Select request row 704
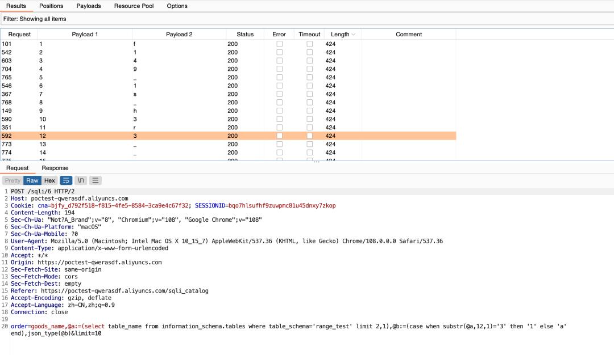 (x=229, y=69)
